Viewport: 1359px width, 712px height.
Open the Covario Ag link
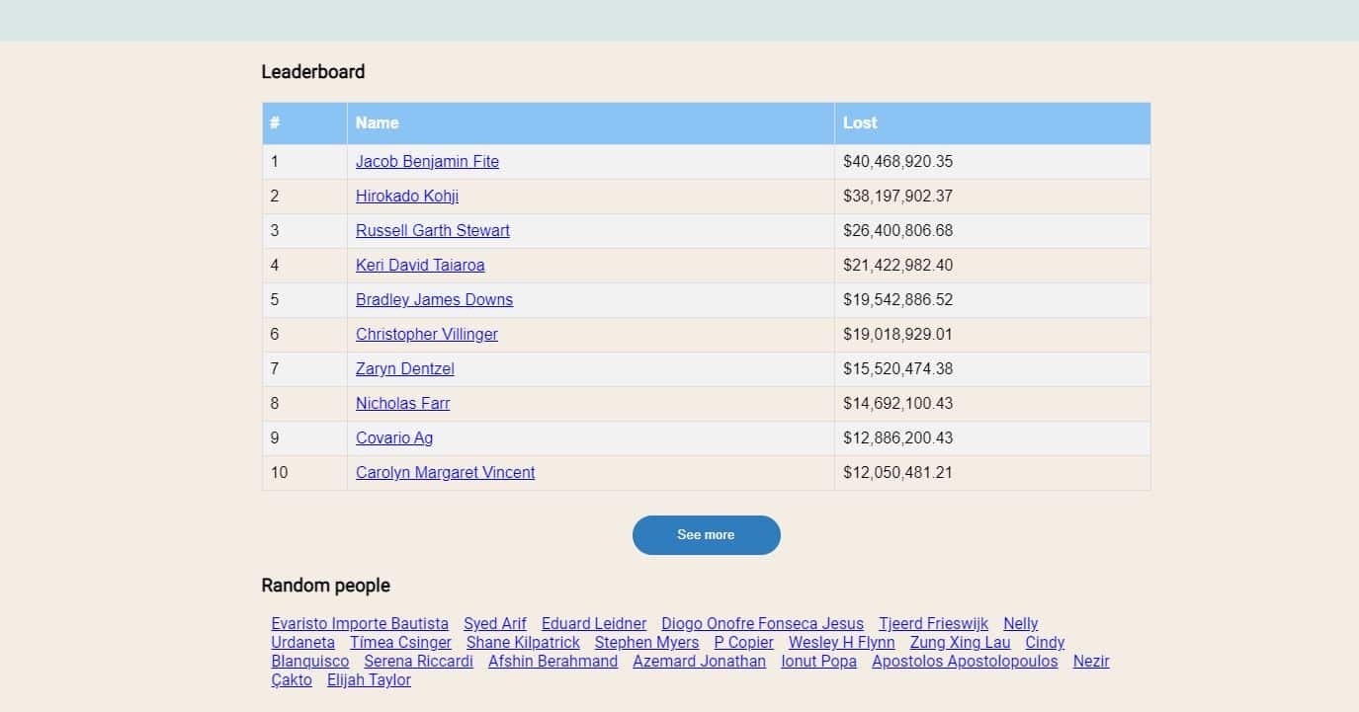(x=394, y=437)
